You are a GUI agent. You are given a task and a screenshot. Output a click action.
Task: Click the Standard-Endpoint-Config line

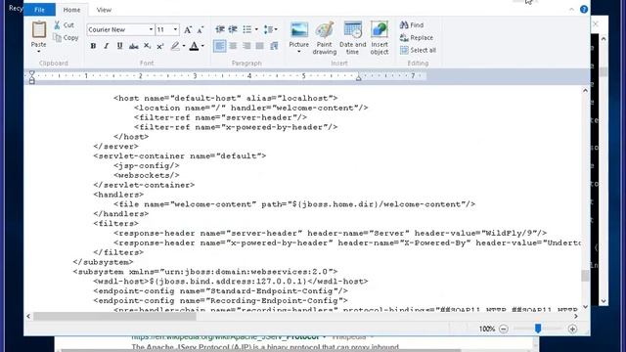[220, 291]
